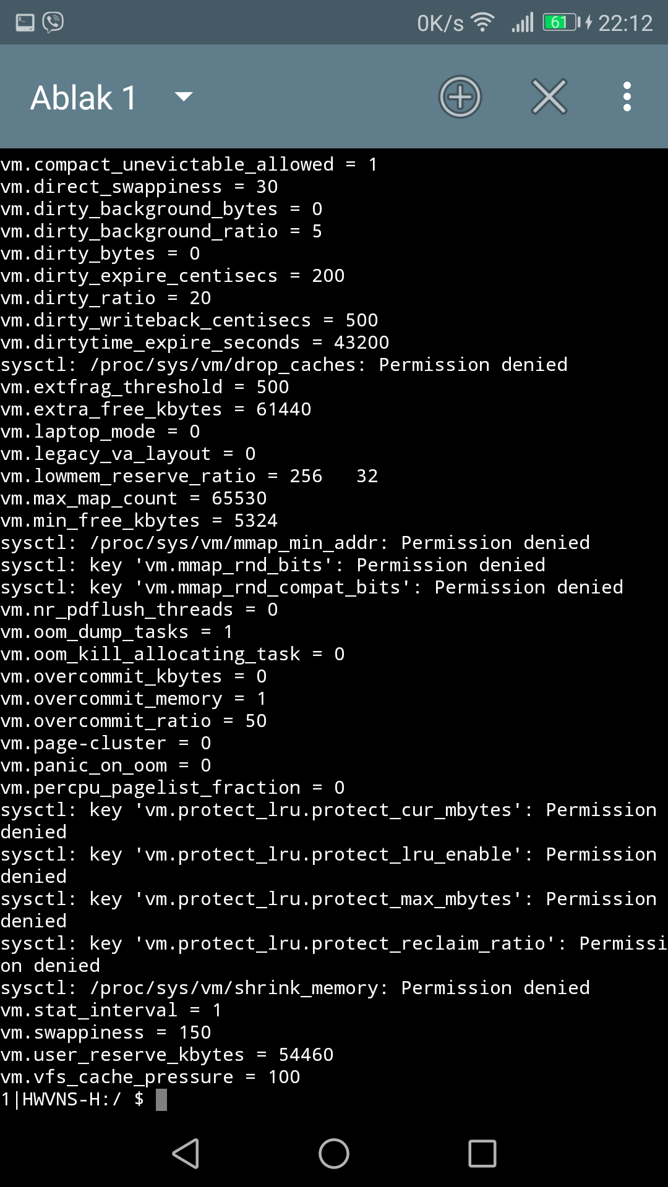Close the current terminal window with X icon
The image size is (668, 1187).
tap(549, 97)
